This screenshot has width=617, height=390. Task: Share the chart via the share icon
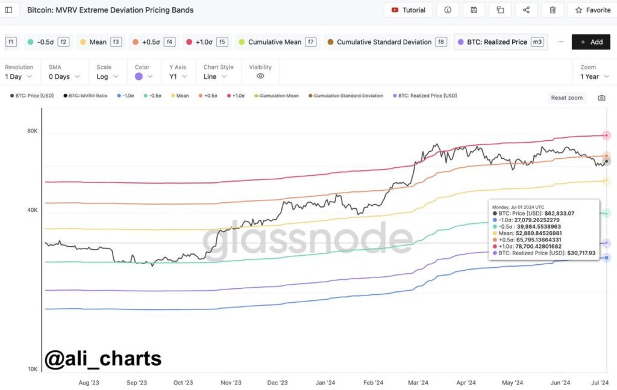click(x=527, y=10)
